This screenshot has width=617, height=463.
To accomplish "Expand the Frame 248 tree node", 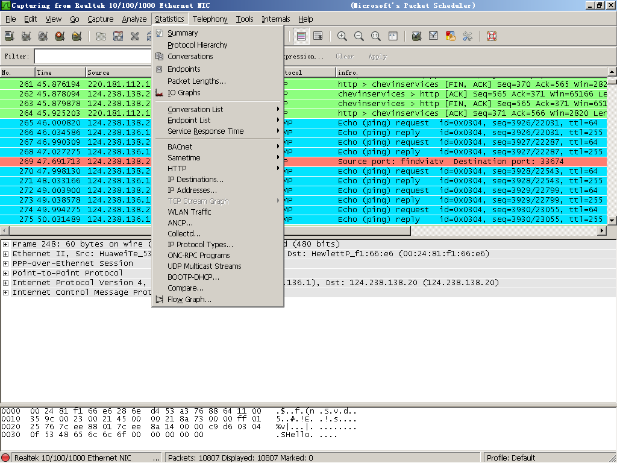I will tap(5, 244).
